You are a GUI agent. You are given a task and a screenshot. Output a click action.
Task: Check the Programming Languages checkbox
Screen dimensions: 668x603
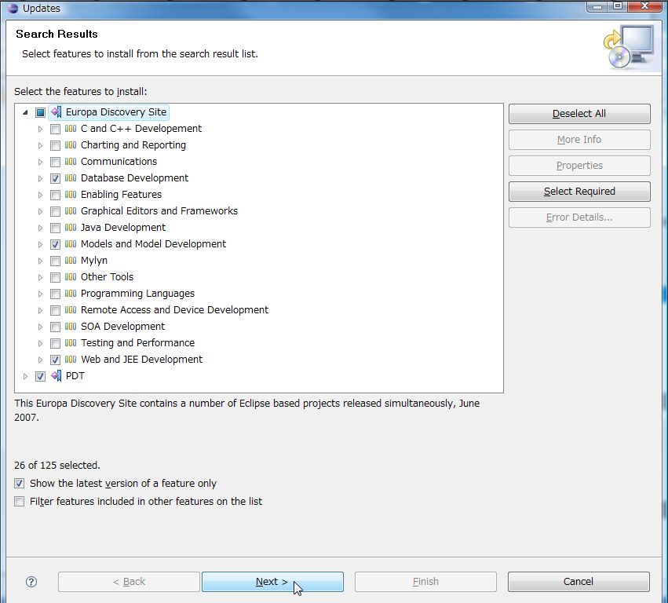55,294
